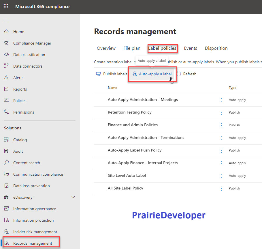
Task: Select the Label policies tab
Action: (162, 48)
